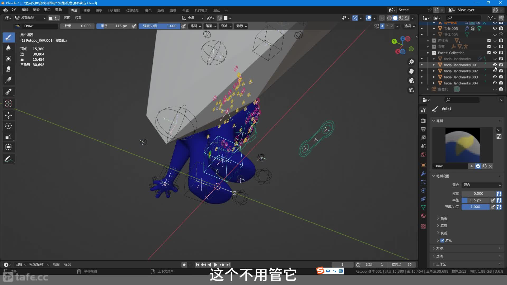This screenshot has height=285, width=507.
Task: Click the 选项 options button
Action: pos(410,26)
